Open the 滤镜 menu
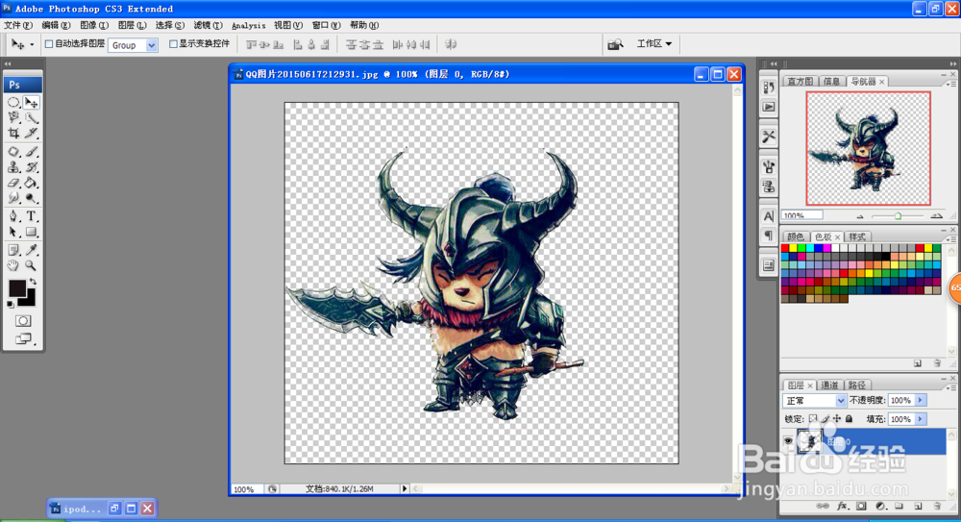The image size is (961, 522). (x=208, y=25)
